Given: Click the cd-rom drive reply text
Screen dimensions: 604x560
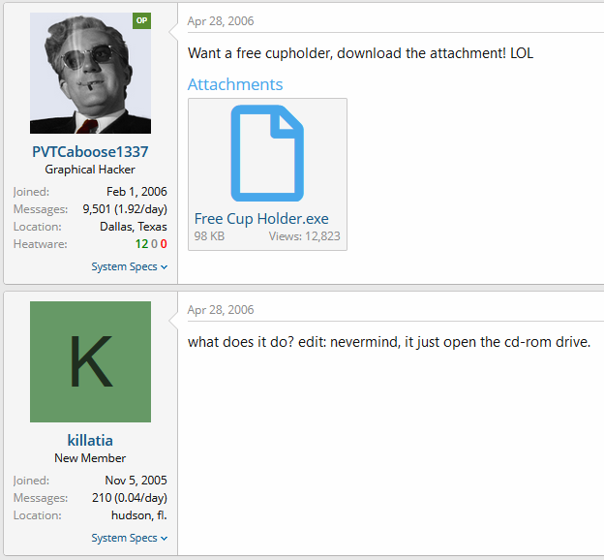Looking at the screenshot, I should pos(389,342).
